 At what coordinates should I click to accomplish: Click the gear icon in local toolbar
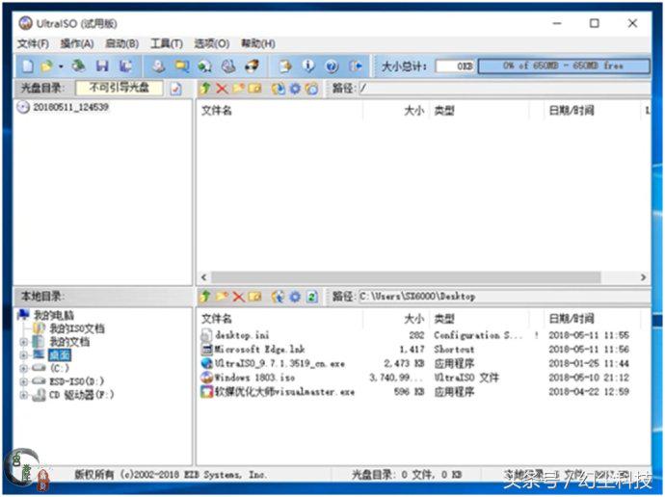pyautogui.click(x=295, y=296)
